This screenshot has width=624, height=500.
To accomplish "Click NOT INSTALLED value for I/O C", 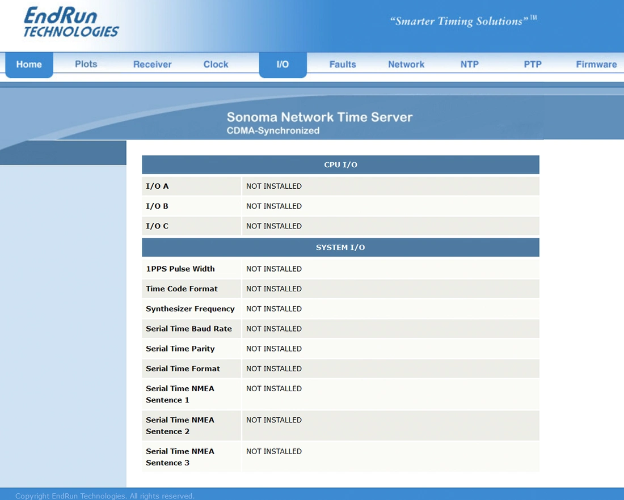I will [x=274, y=226].
